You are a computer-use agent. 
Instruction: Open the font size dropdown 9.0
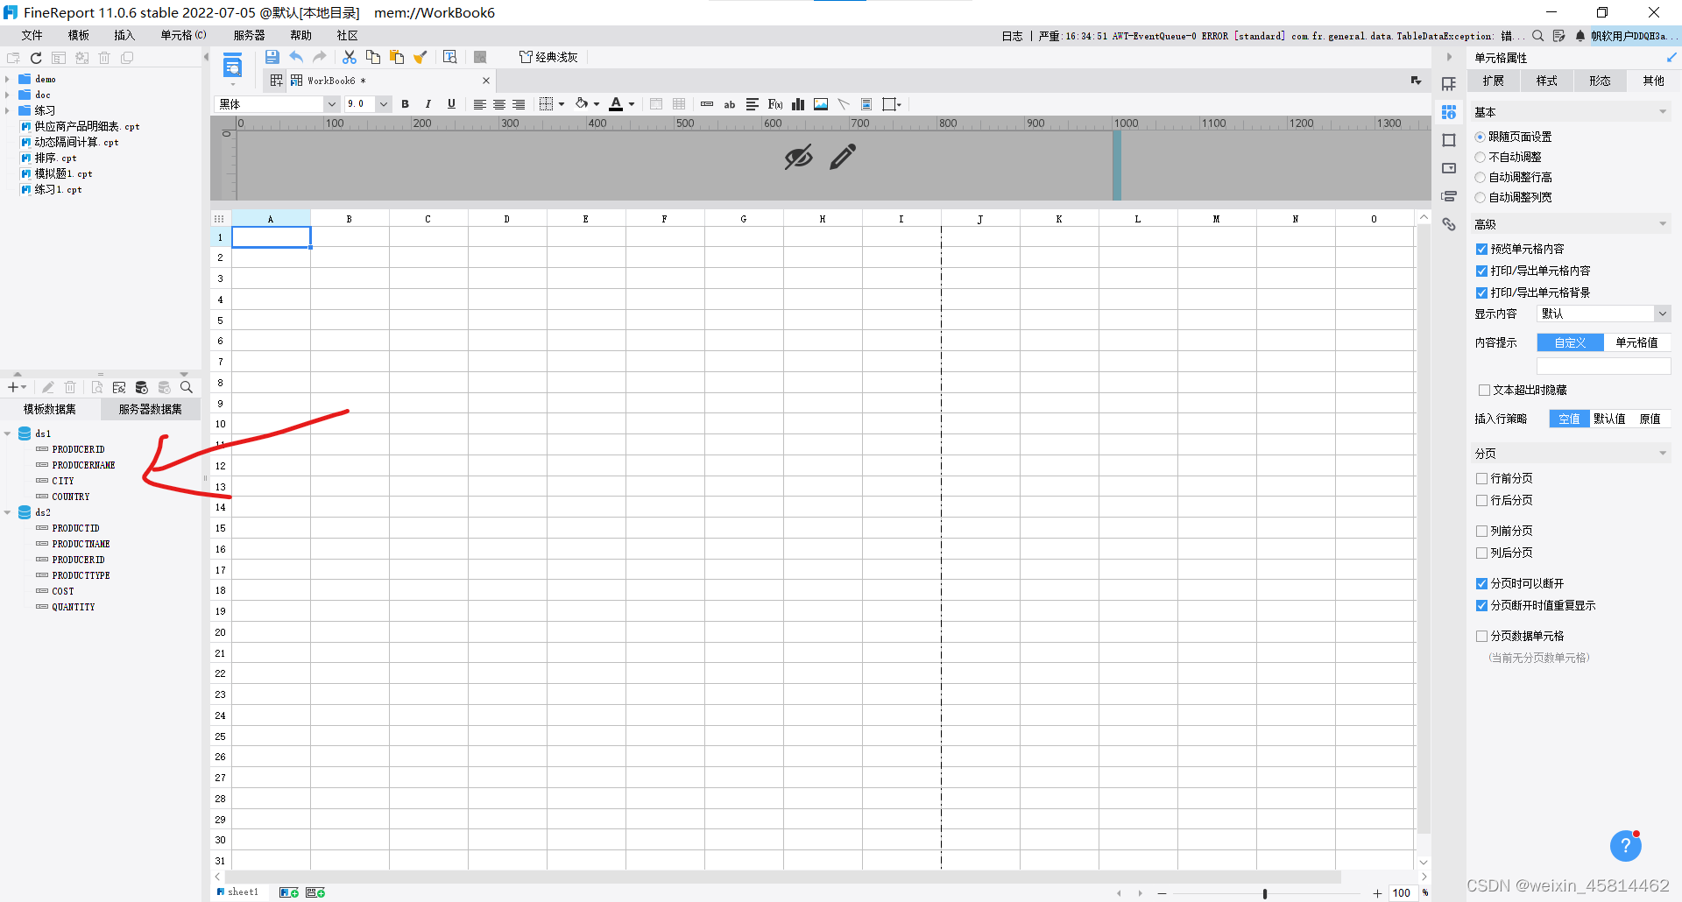coord(383,104)
